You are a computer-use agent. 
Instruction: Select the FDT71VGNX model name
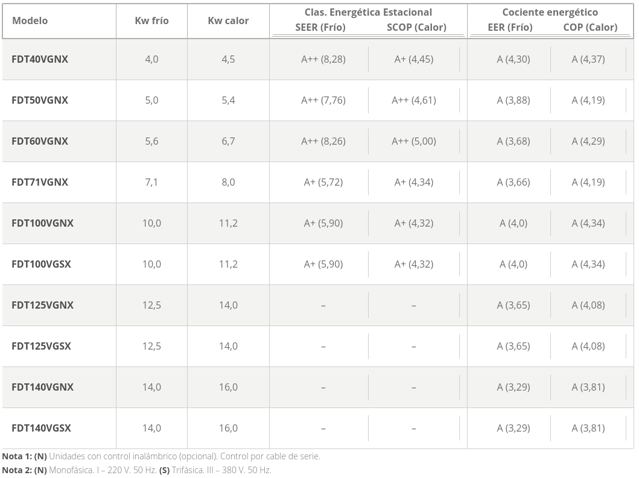click(x=40, y=183)
